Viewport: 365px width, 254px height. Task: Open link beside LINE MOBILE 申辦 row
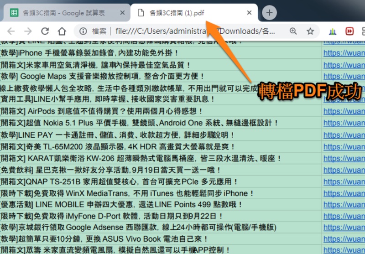(344, 204)
